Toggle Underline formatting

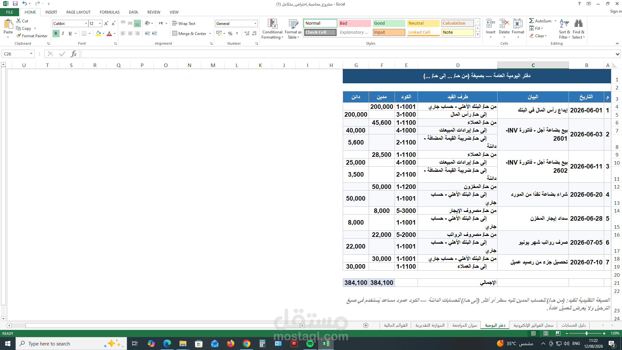(x=70, y=33)
